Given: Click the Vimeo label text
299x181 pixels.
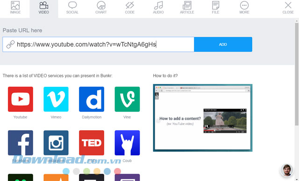Looking at the screenshot, I should (x=56, y=117).
